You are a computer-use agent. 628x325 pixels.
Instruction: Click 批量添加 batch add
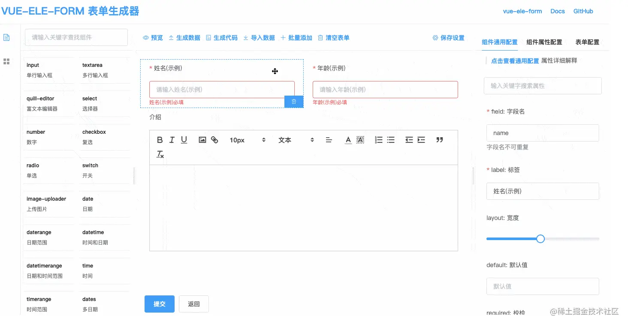click(296, 38)
